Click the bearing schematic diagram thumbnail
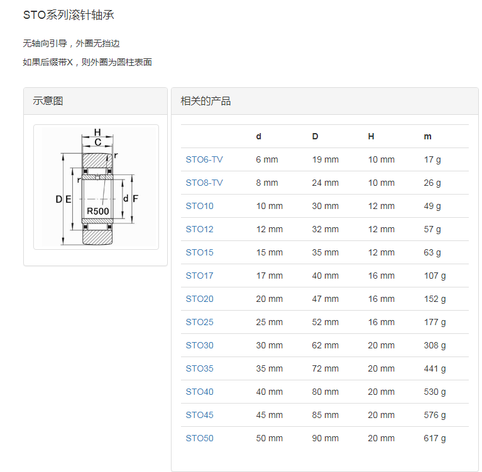The image size is (482, 472). click(x=96, y=187)
